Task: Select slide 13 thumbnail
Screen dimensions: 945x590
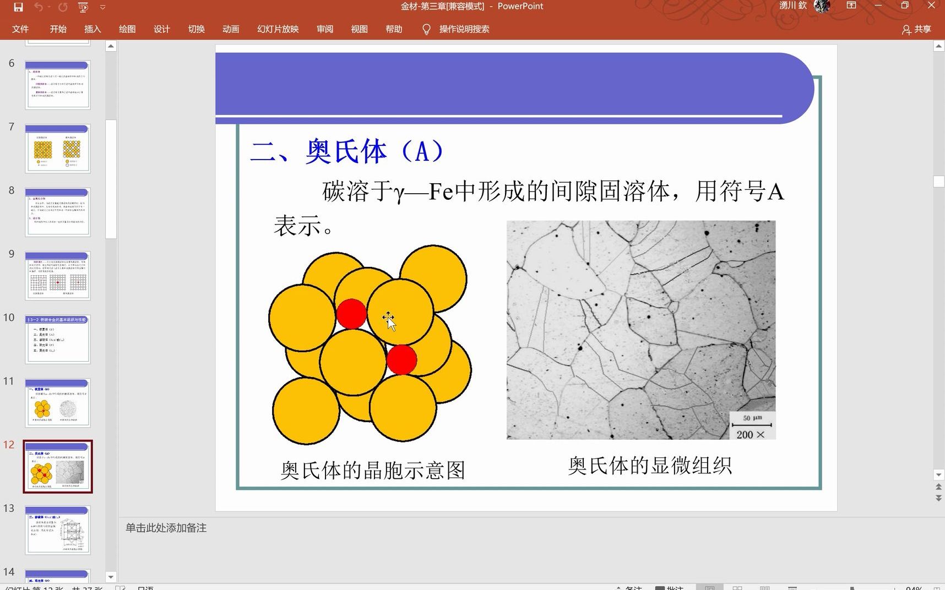Action: [x=58, y=530]
